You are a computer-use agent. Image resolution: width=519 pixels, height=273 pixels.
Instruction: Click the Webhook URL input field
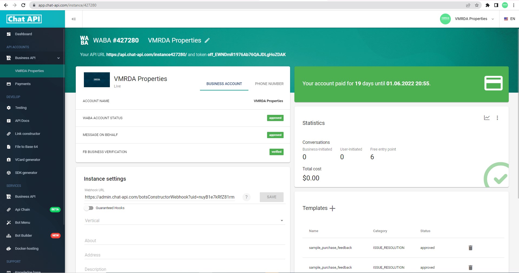(160, 197)
